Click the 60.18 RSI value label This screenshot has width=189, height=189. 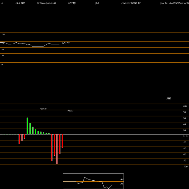pyautogui.click(x=66, y=43)
